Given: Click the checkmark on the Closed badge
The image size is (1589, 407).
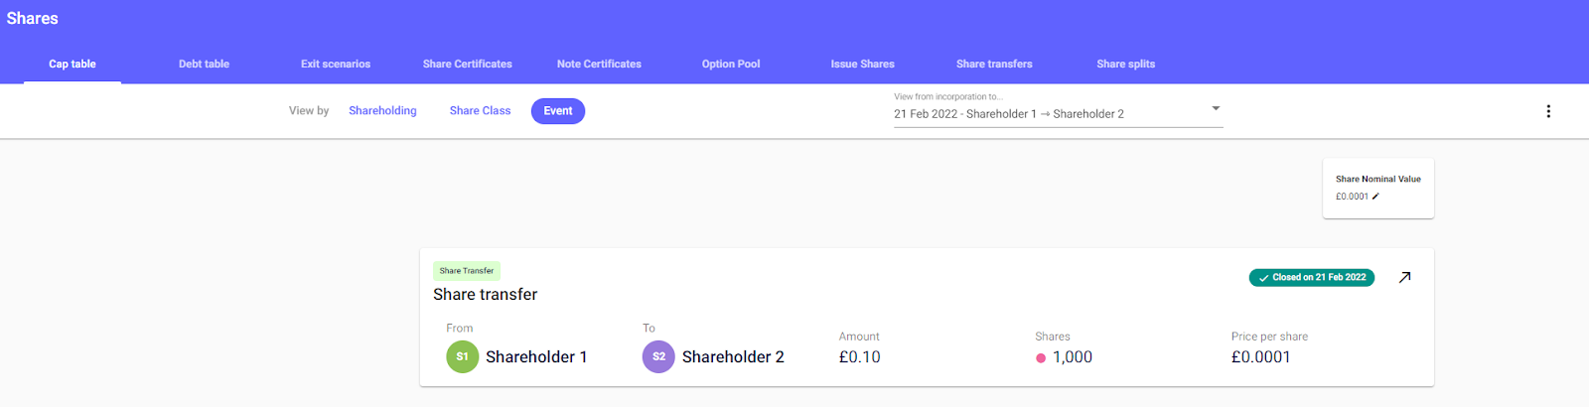Looking at the screenshot, I should (x=1263, y=278).
